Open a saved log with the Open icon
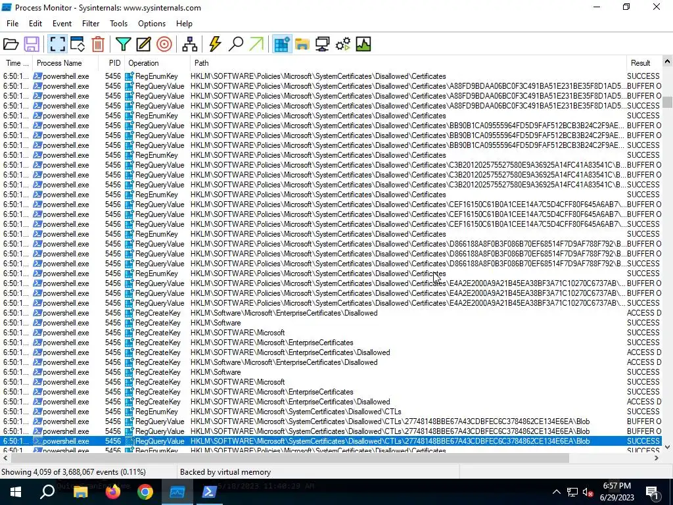This screenshot has width=673, height=505. click(11, 44)
